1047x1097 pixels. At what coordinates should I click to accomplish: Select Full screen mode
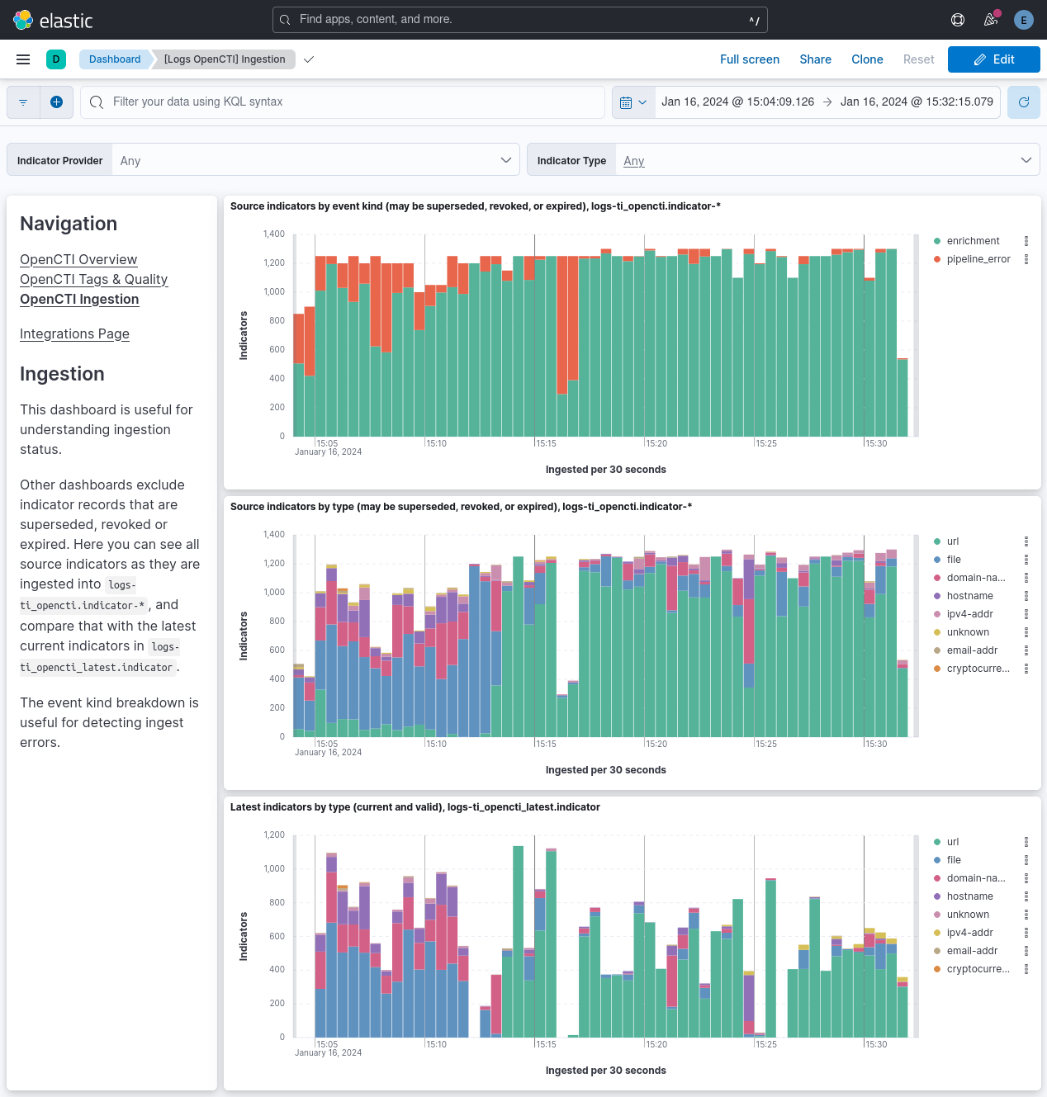749,59
